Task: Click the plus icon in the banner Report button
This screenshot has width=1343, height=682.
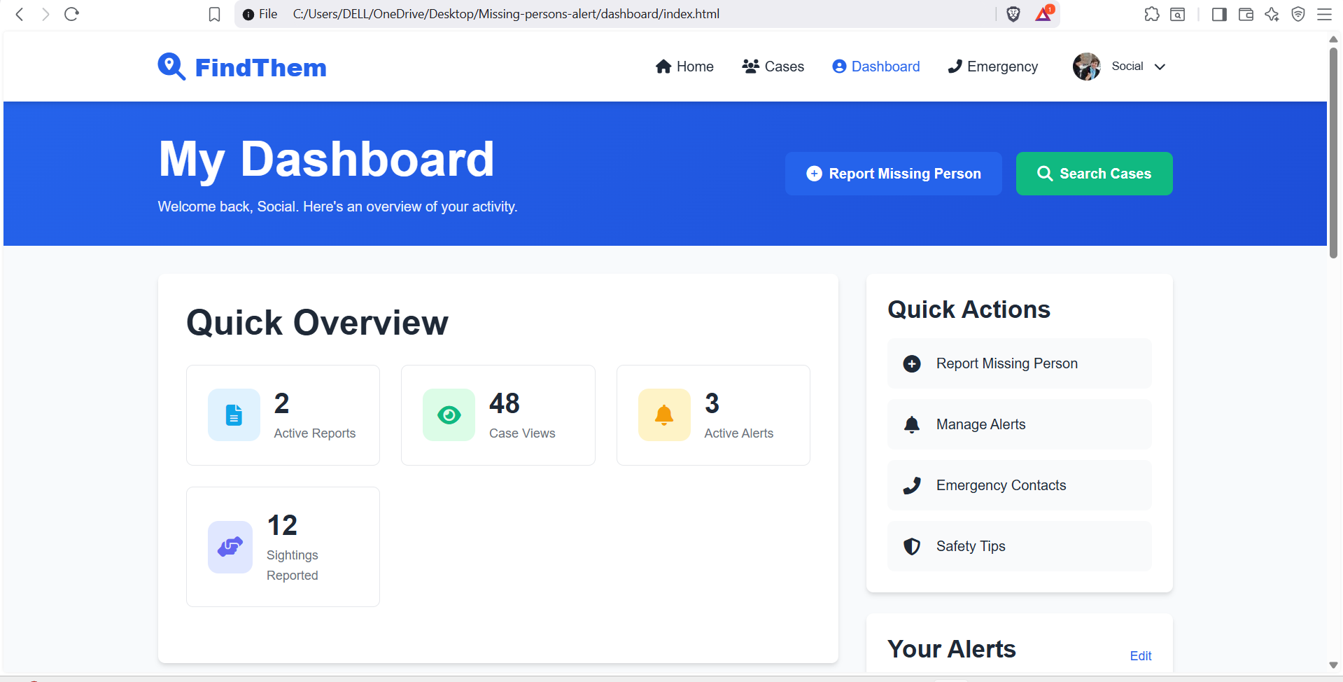Action: point(814,174)
